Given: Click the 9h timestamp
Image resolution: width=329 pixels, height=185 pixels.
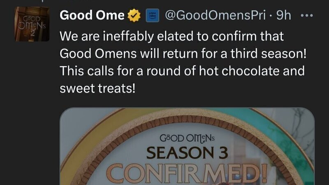Looking at the screenshot, I should tap(284, 16).
